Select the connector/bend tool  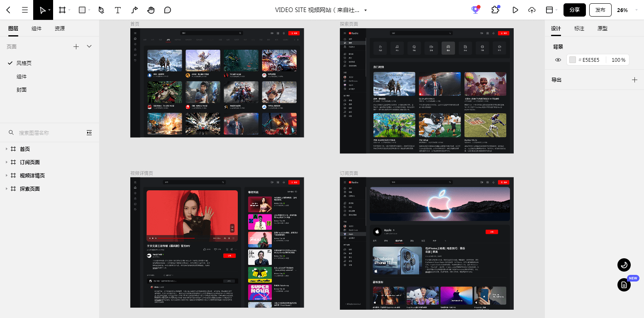(134, 10)
